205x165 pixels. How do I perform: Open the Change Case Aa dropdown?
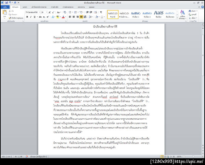pos(59,12)
